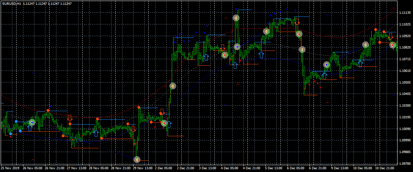Click the 25 Nov 2019 time label

(11, 169)
